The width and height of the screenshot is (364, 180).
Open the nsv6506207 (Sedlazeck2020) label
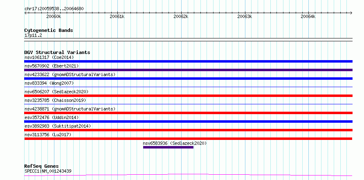(x=56, y=92)
